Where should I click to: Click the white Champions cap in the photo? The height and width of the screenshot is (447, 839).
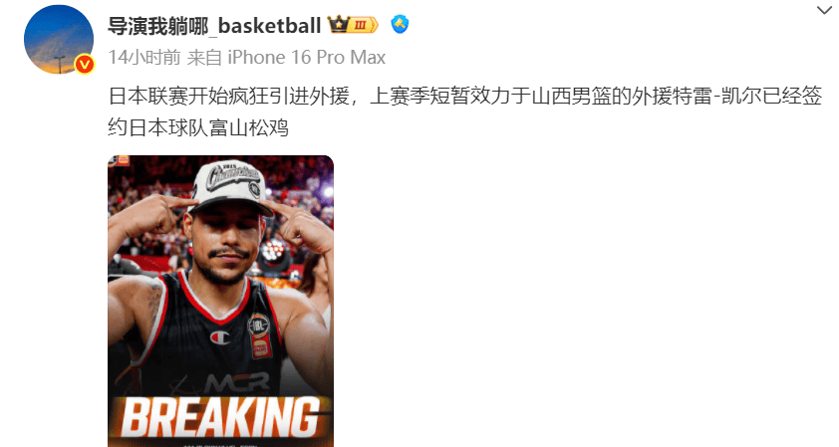[x=232, y=186]
